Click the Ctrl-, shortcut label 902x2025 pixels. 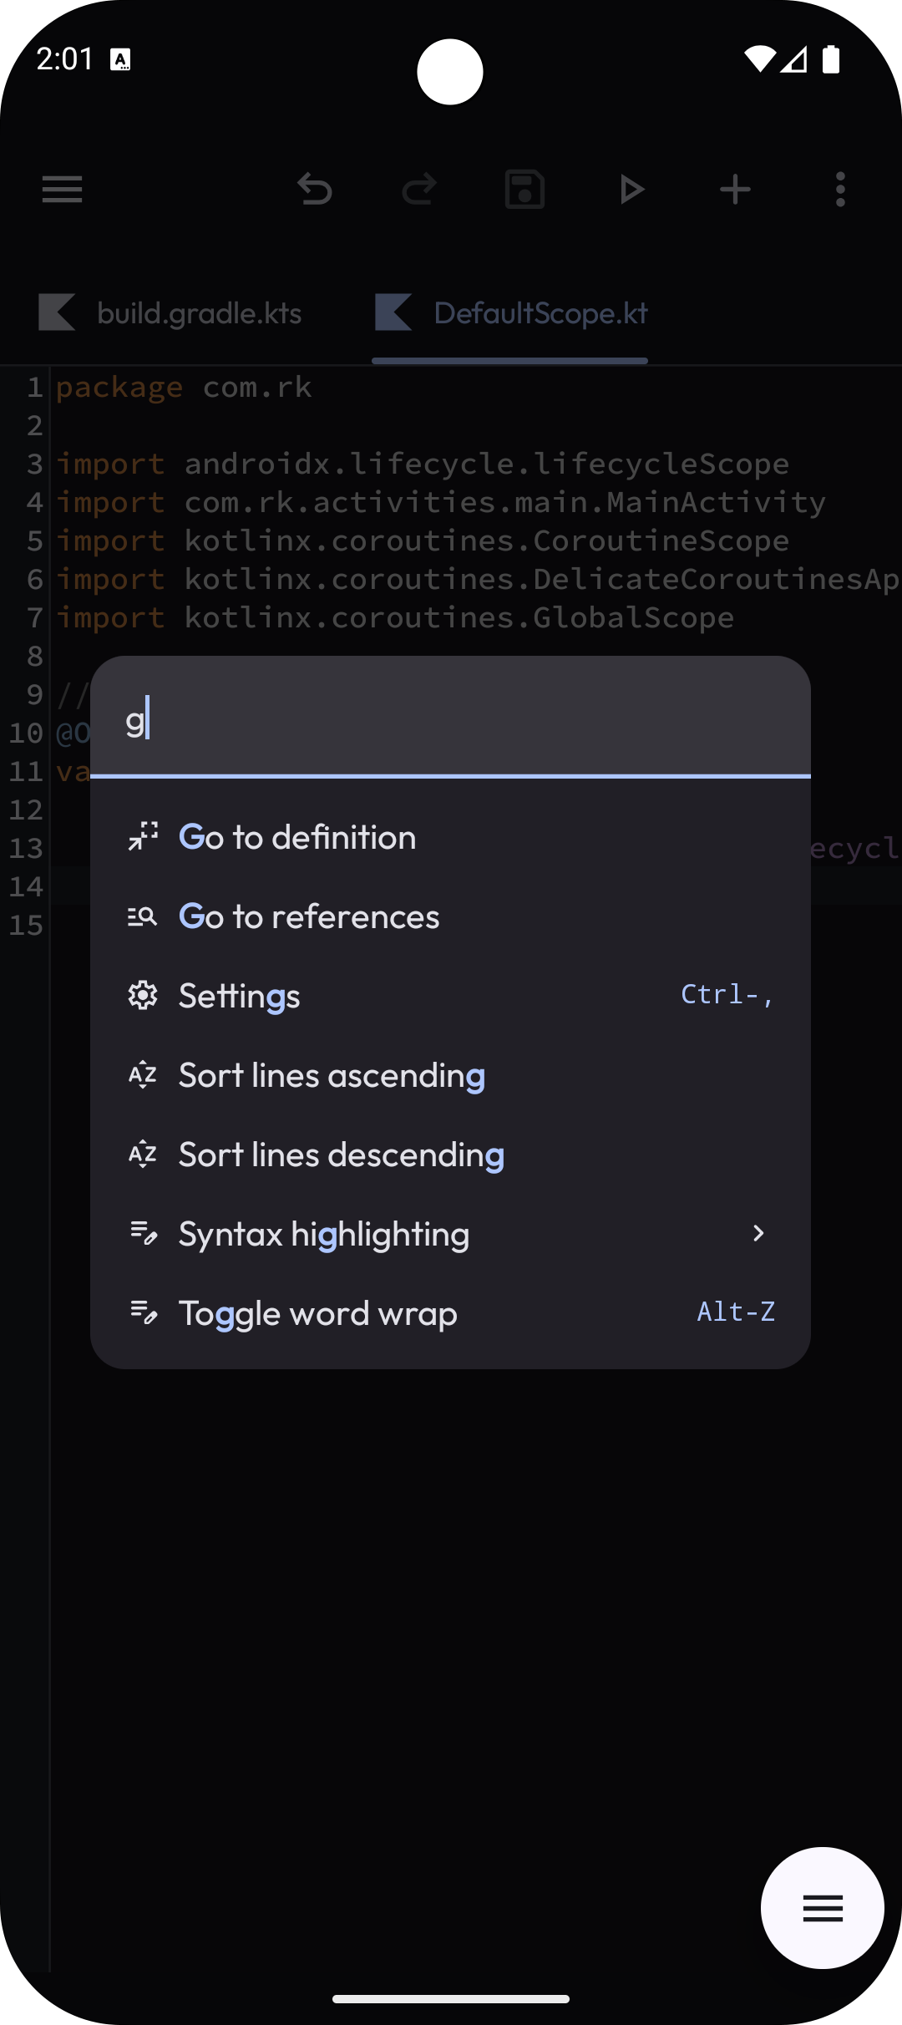pos(727,994)
